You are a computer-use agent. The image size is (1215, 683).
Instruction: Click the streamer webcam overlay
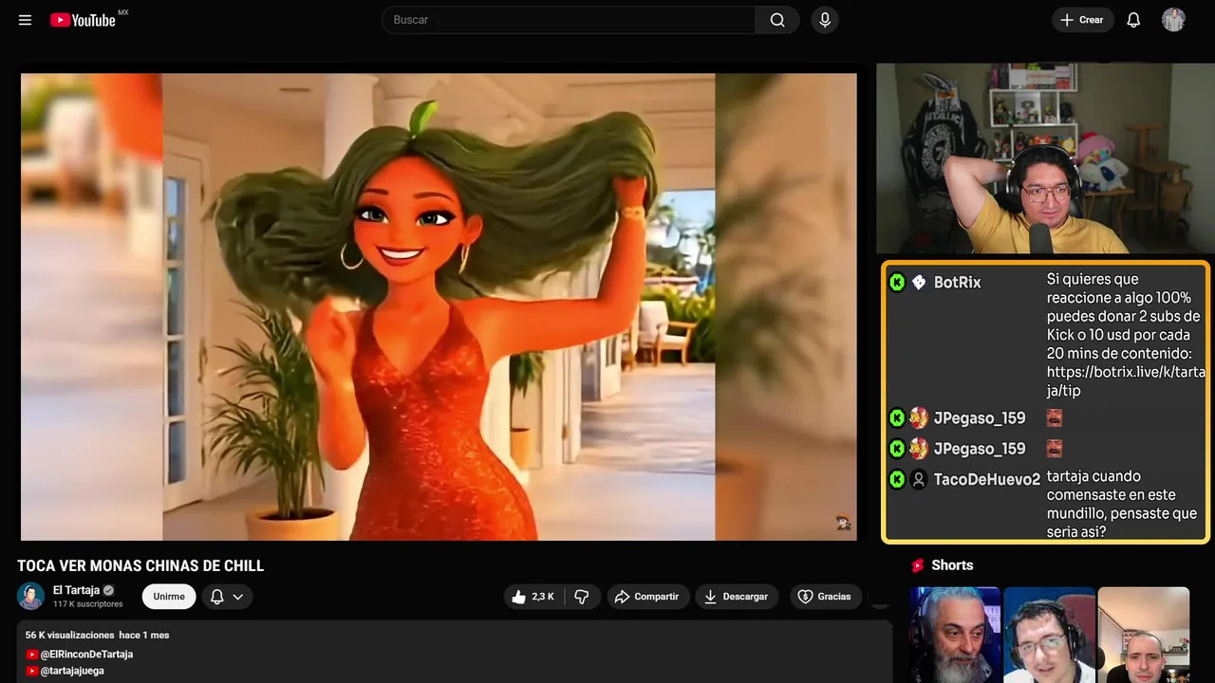point(1045,158)
